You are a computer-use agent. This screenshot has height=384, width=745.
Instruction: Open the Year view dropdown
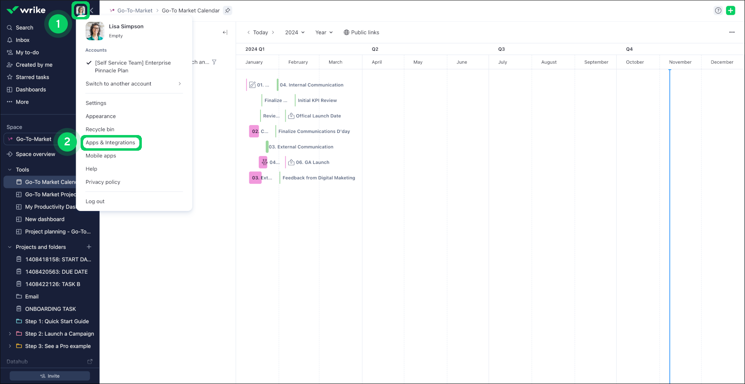click(x=324, y=32)
